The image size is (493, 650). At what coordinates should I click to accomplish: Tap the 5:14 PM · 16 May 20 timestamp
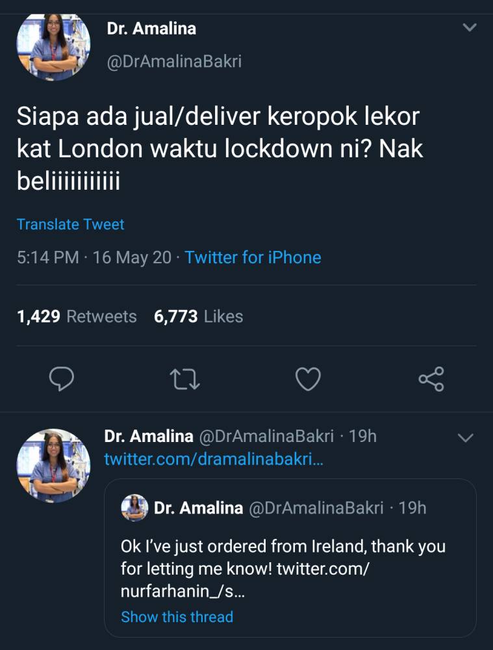pyautogui.click(x=94, y=257)
